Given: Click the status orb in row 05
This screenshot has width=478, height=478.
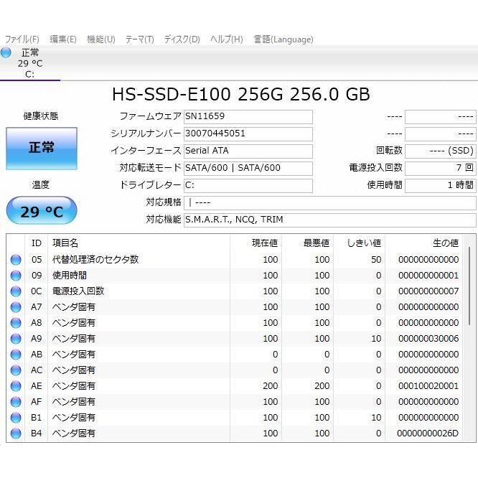Looking at the screenshot, I should click(16, 260).
